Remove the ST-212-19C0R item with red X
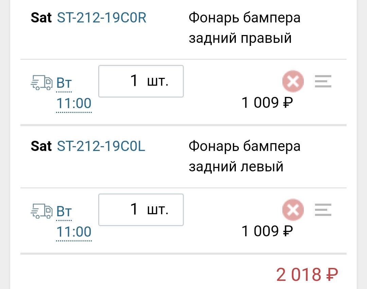The image size is (367, 289). point(293,81)
